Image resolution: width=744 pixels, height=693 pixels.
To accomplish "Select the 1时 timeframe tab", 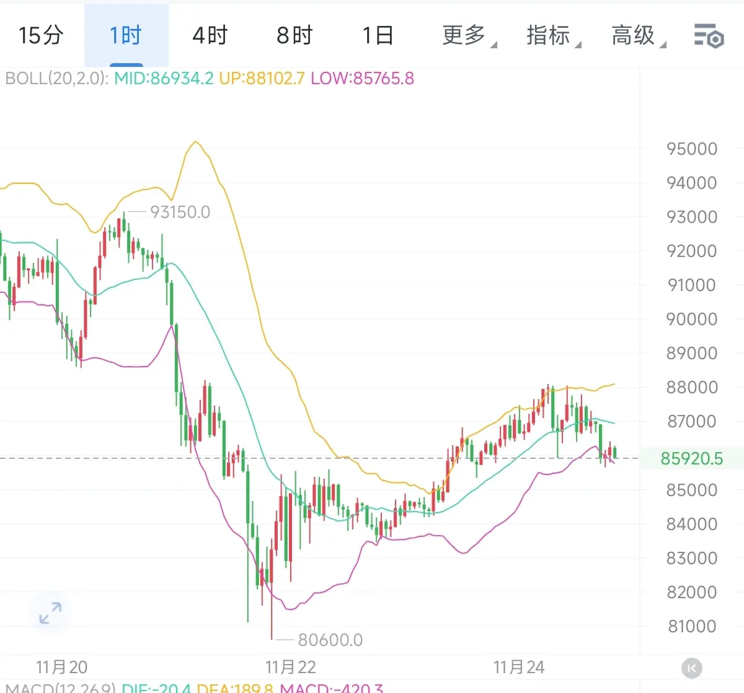I will (x=126, y=35).
